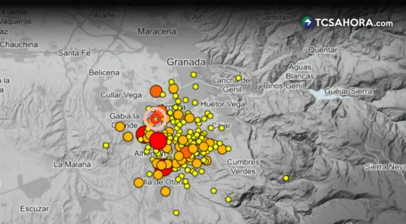Click the TCSAHORA.com arrow logo icon

click(307, 23)
